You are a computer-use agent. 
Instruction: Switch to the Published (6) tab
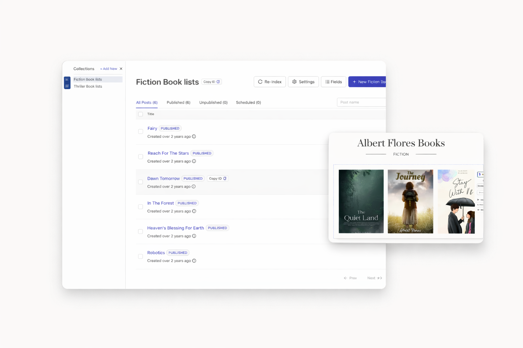coord(178,103)
